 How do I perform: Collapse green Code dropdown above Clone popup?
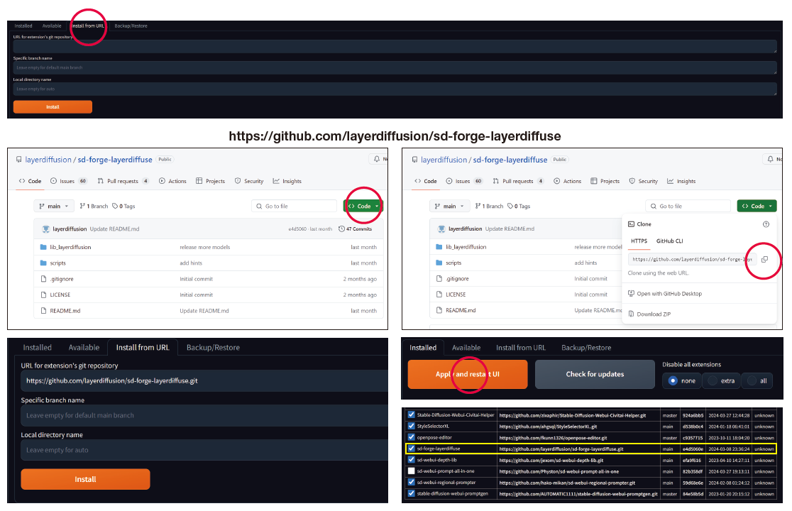[757, 206]
